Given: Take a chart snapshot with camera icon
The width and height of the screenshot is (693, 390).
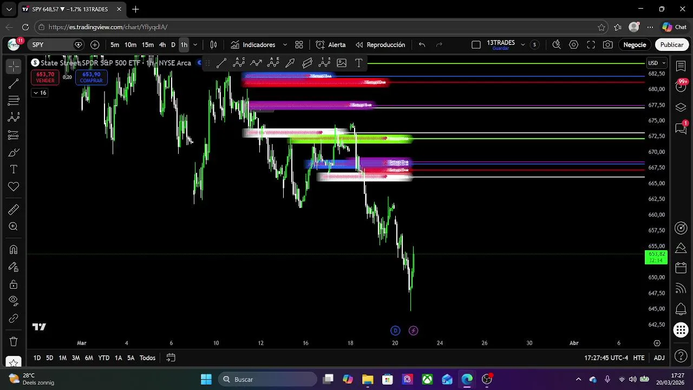Looking at the screenshot, I should point(608,45).
